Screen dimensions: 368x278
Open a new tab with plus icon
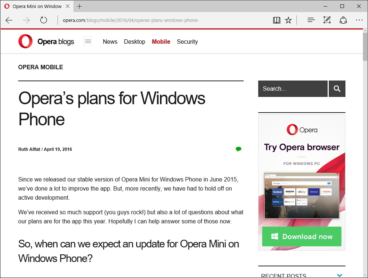80,6
